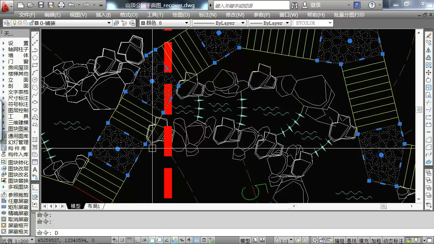
Task: Click the Plot printer icon
Action: pos(61,5)
